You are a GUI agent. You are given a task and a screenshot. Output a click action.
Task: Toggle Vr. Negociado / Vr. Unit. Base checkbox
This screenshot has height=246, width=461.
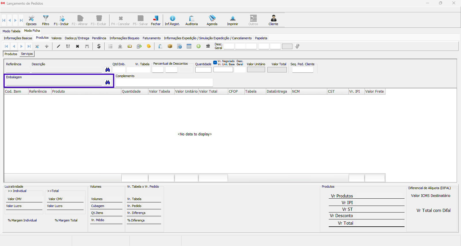coord(215,63)
